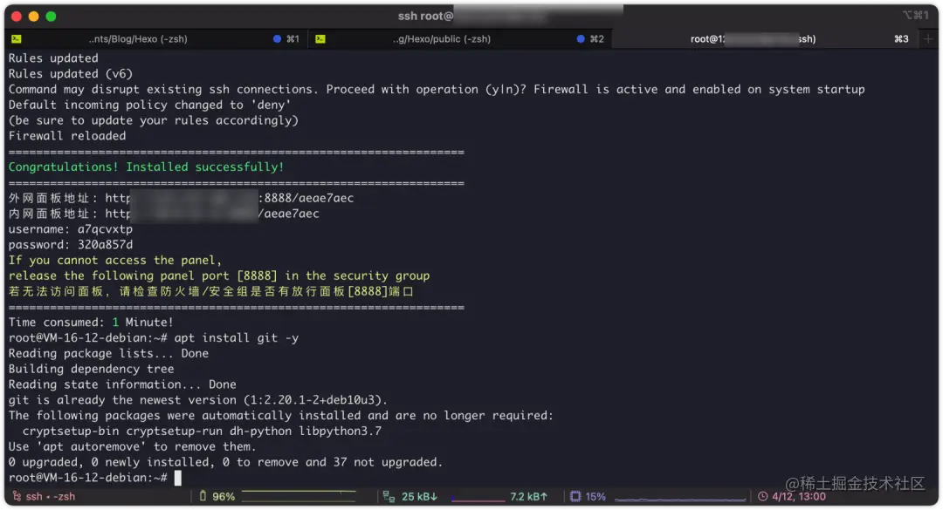The height and width of the screenshot is (510, 943).
Task: Click the 7.2 kB upload rate in the status bar
Action: coord(528,496)
